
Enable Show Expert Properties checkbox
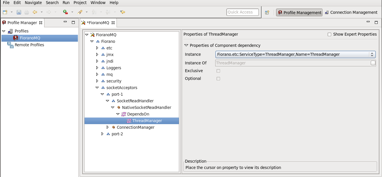pyautogui.click(x=329, y=34)
